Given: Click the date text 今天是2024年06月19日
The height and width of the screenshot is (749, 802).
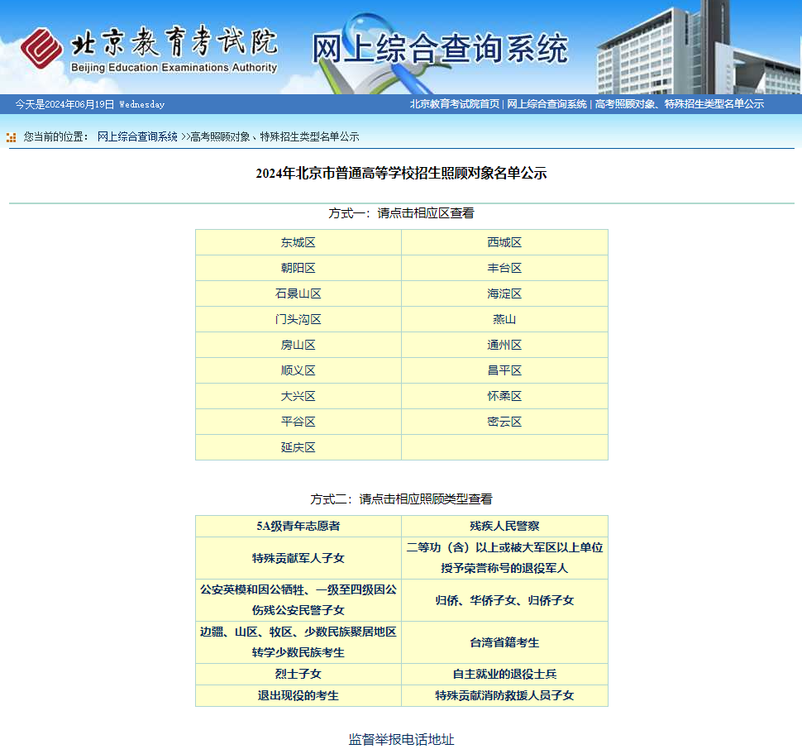Looking at the screenshot, I should click(x=64, y=104).
